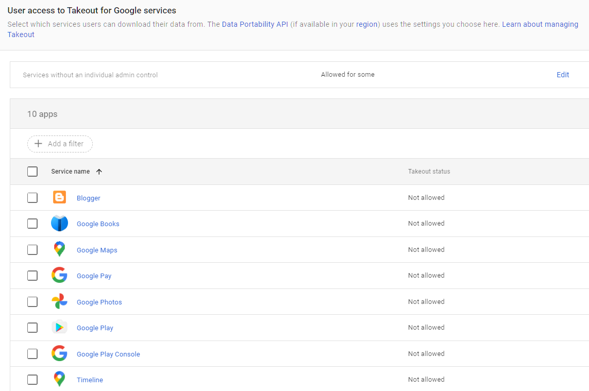Open Learn about managing Takeout
The image size is (589, 391).
(540, 24)
